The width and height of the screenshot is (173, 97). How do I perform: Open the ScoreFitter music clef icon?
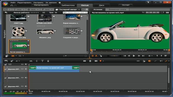coord(37,61)
